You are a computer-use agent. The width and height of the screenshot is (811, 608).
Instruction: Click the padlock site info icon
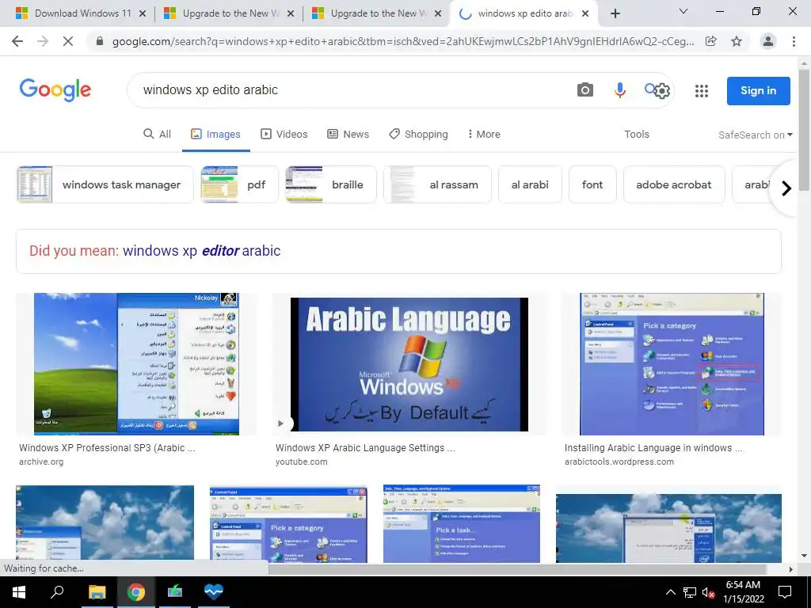coord(100,41)
